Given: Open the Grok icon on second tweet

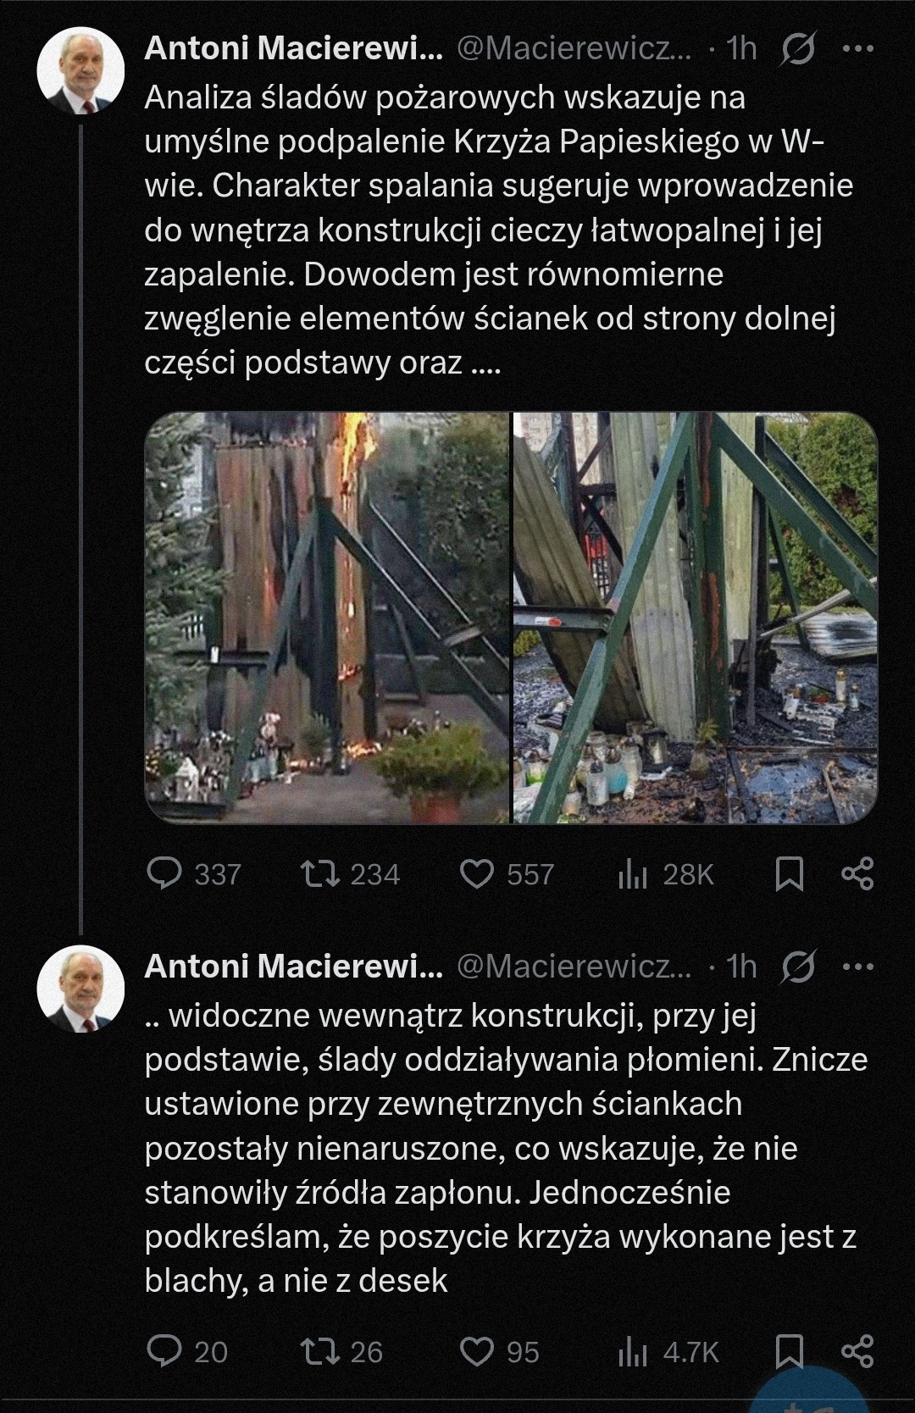Looking at the screenshot, I should (798, 967).
